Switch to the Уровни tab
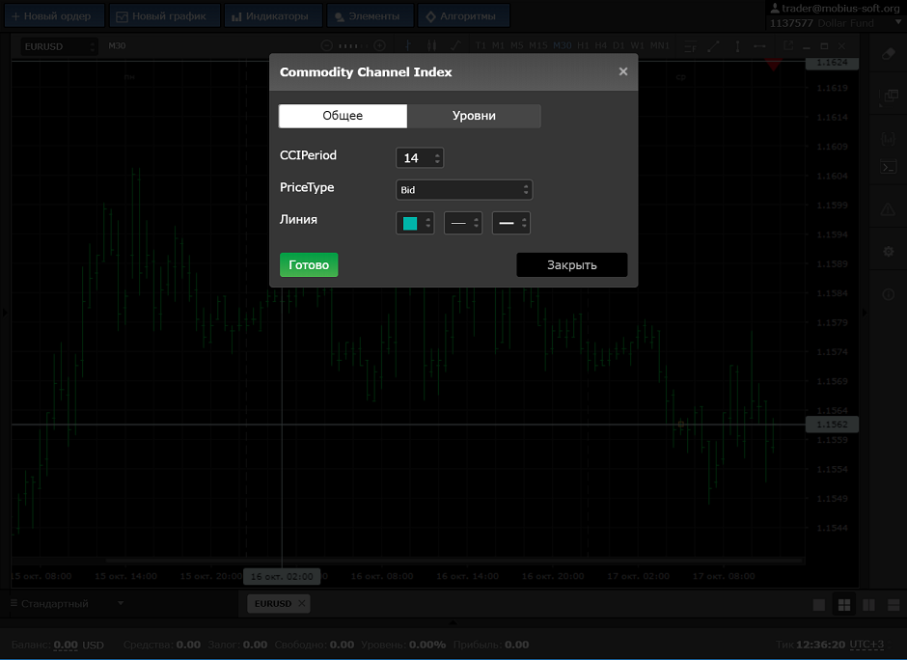 pyautogui.click(x=474, y=116)
